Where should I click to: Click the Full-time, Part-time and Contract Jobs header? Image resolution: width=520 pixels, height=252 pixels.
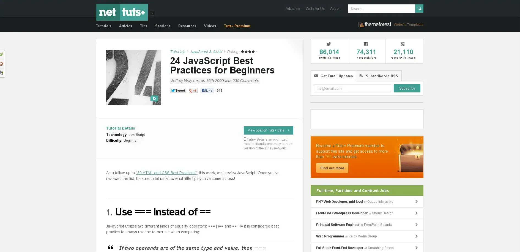coord(367,191)
